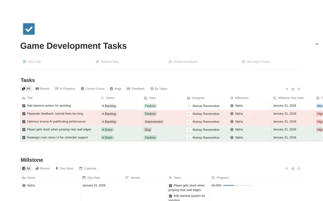Click the Progress column header
Screen dimensions: 323x201
220,178
